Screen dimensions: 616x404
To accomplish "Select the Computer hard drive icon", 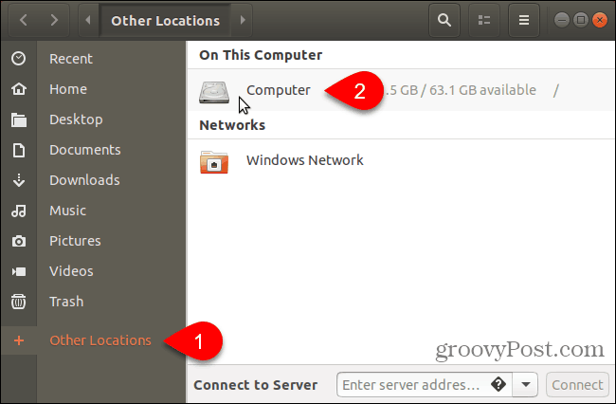I will [214, 92].
